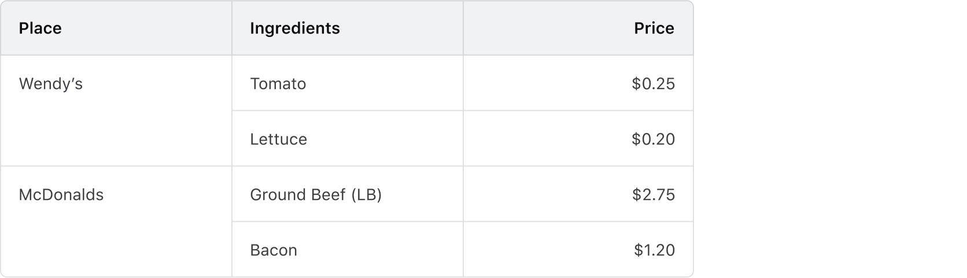Viewport: 967px width, 278px height.
Task: Click the Ingredients column header
Action: (294, 28)
